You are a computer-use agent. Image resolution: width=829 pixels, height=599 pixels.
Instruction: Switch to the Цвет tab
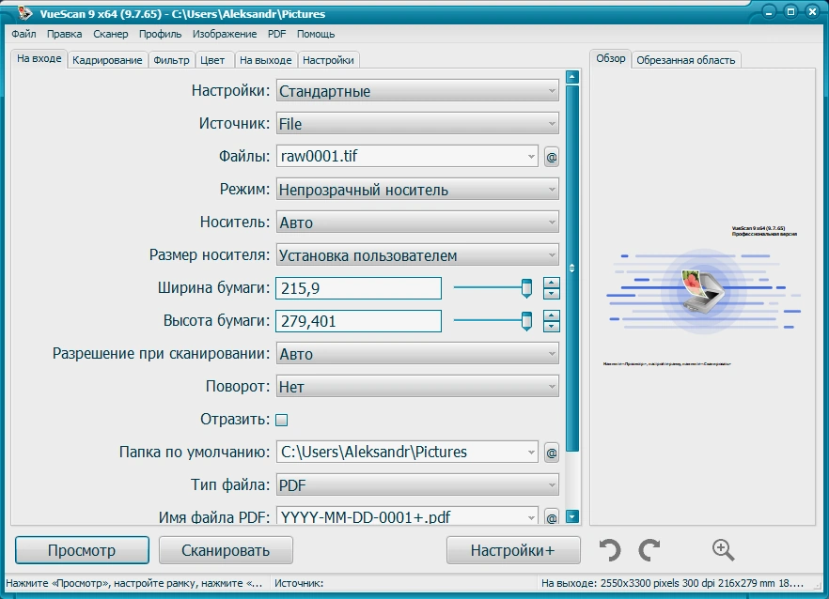(212, 60)
